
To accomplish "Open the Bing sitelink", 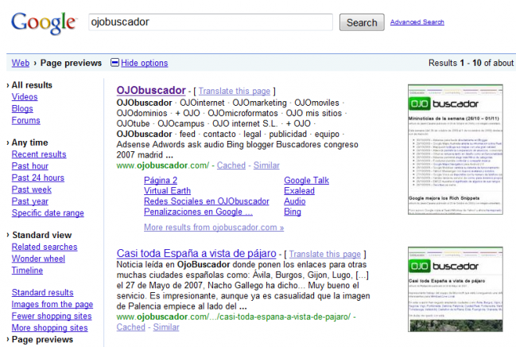I will pos(293,212).
